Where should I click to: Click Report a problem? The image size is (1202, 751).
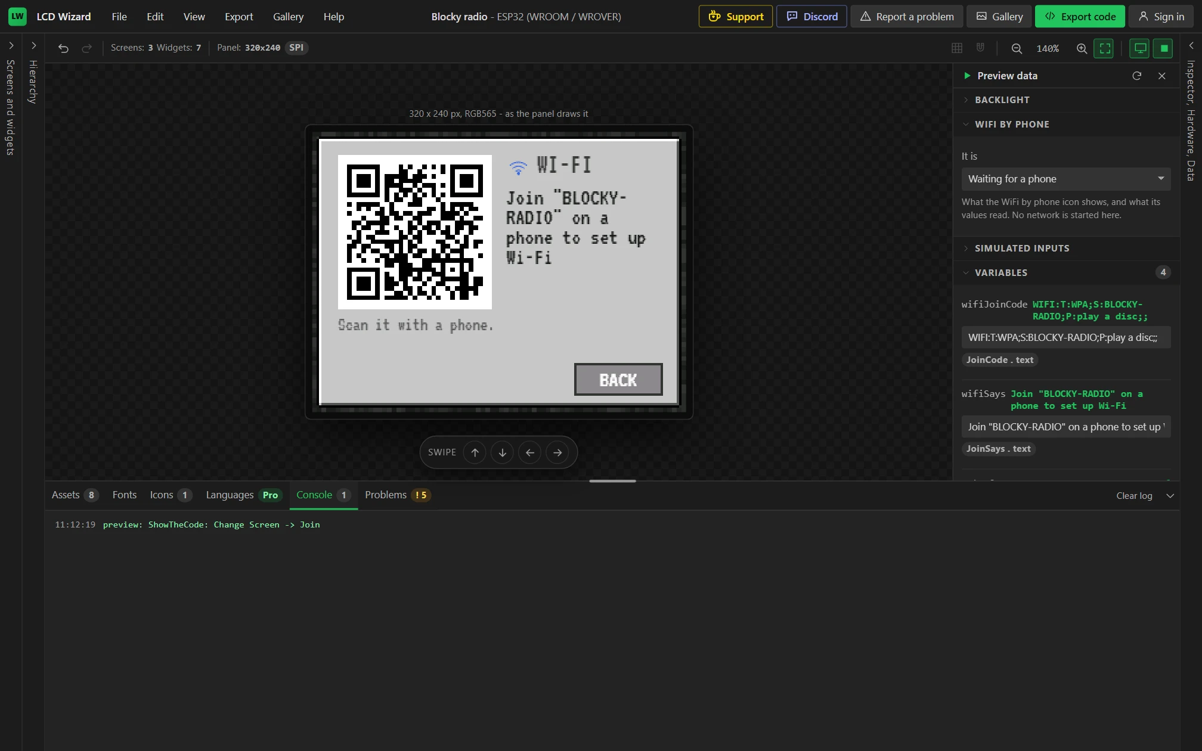906,17
